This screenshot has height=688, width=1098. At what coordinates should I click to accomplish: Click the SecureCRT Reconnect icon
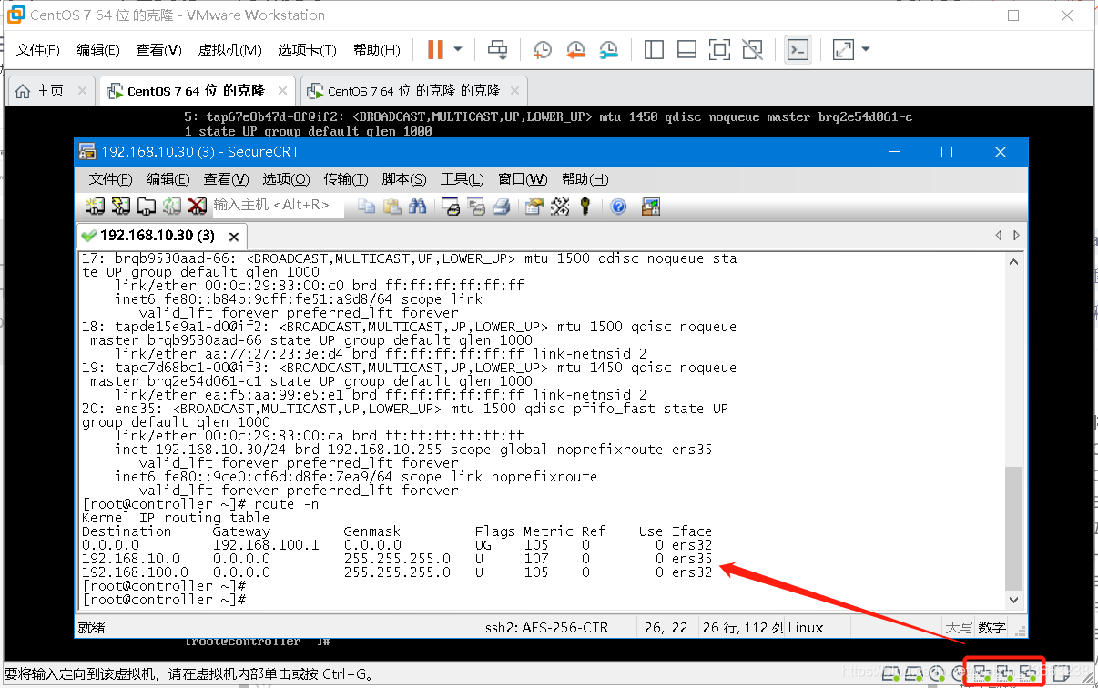[x=172, y=207]
